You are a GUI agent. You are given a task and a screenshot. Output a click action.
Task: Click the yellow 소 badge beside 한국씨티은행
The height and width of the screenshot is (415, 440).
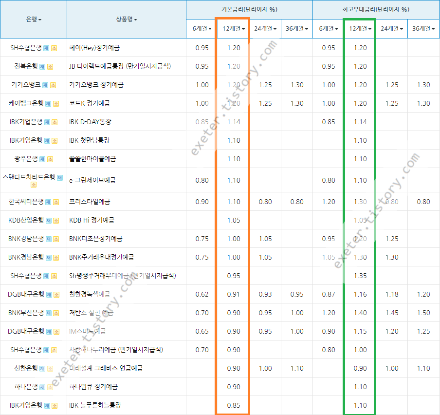click(x=56, y=202)
